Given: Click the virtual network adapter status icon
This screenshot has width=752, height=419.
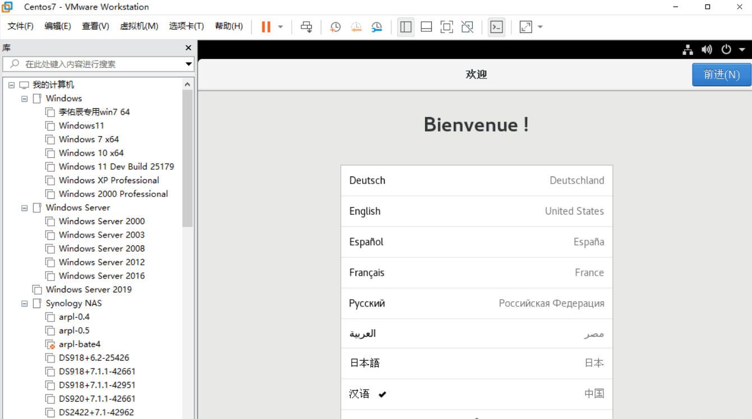Looking at the screenshot, I should 688,49.
